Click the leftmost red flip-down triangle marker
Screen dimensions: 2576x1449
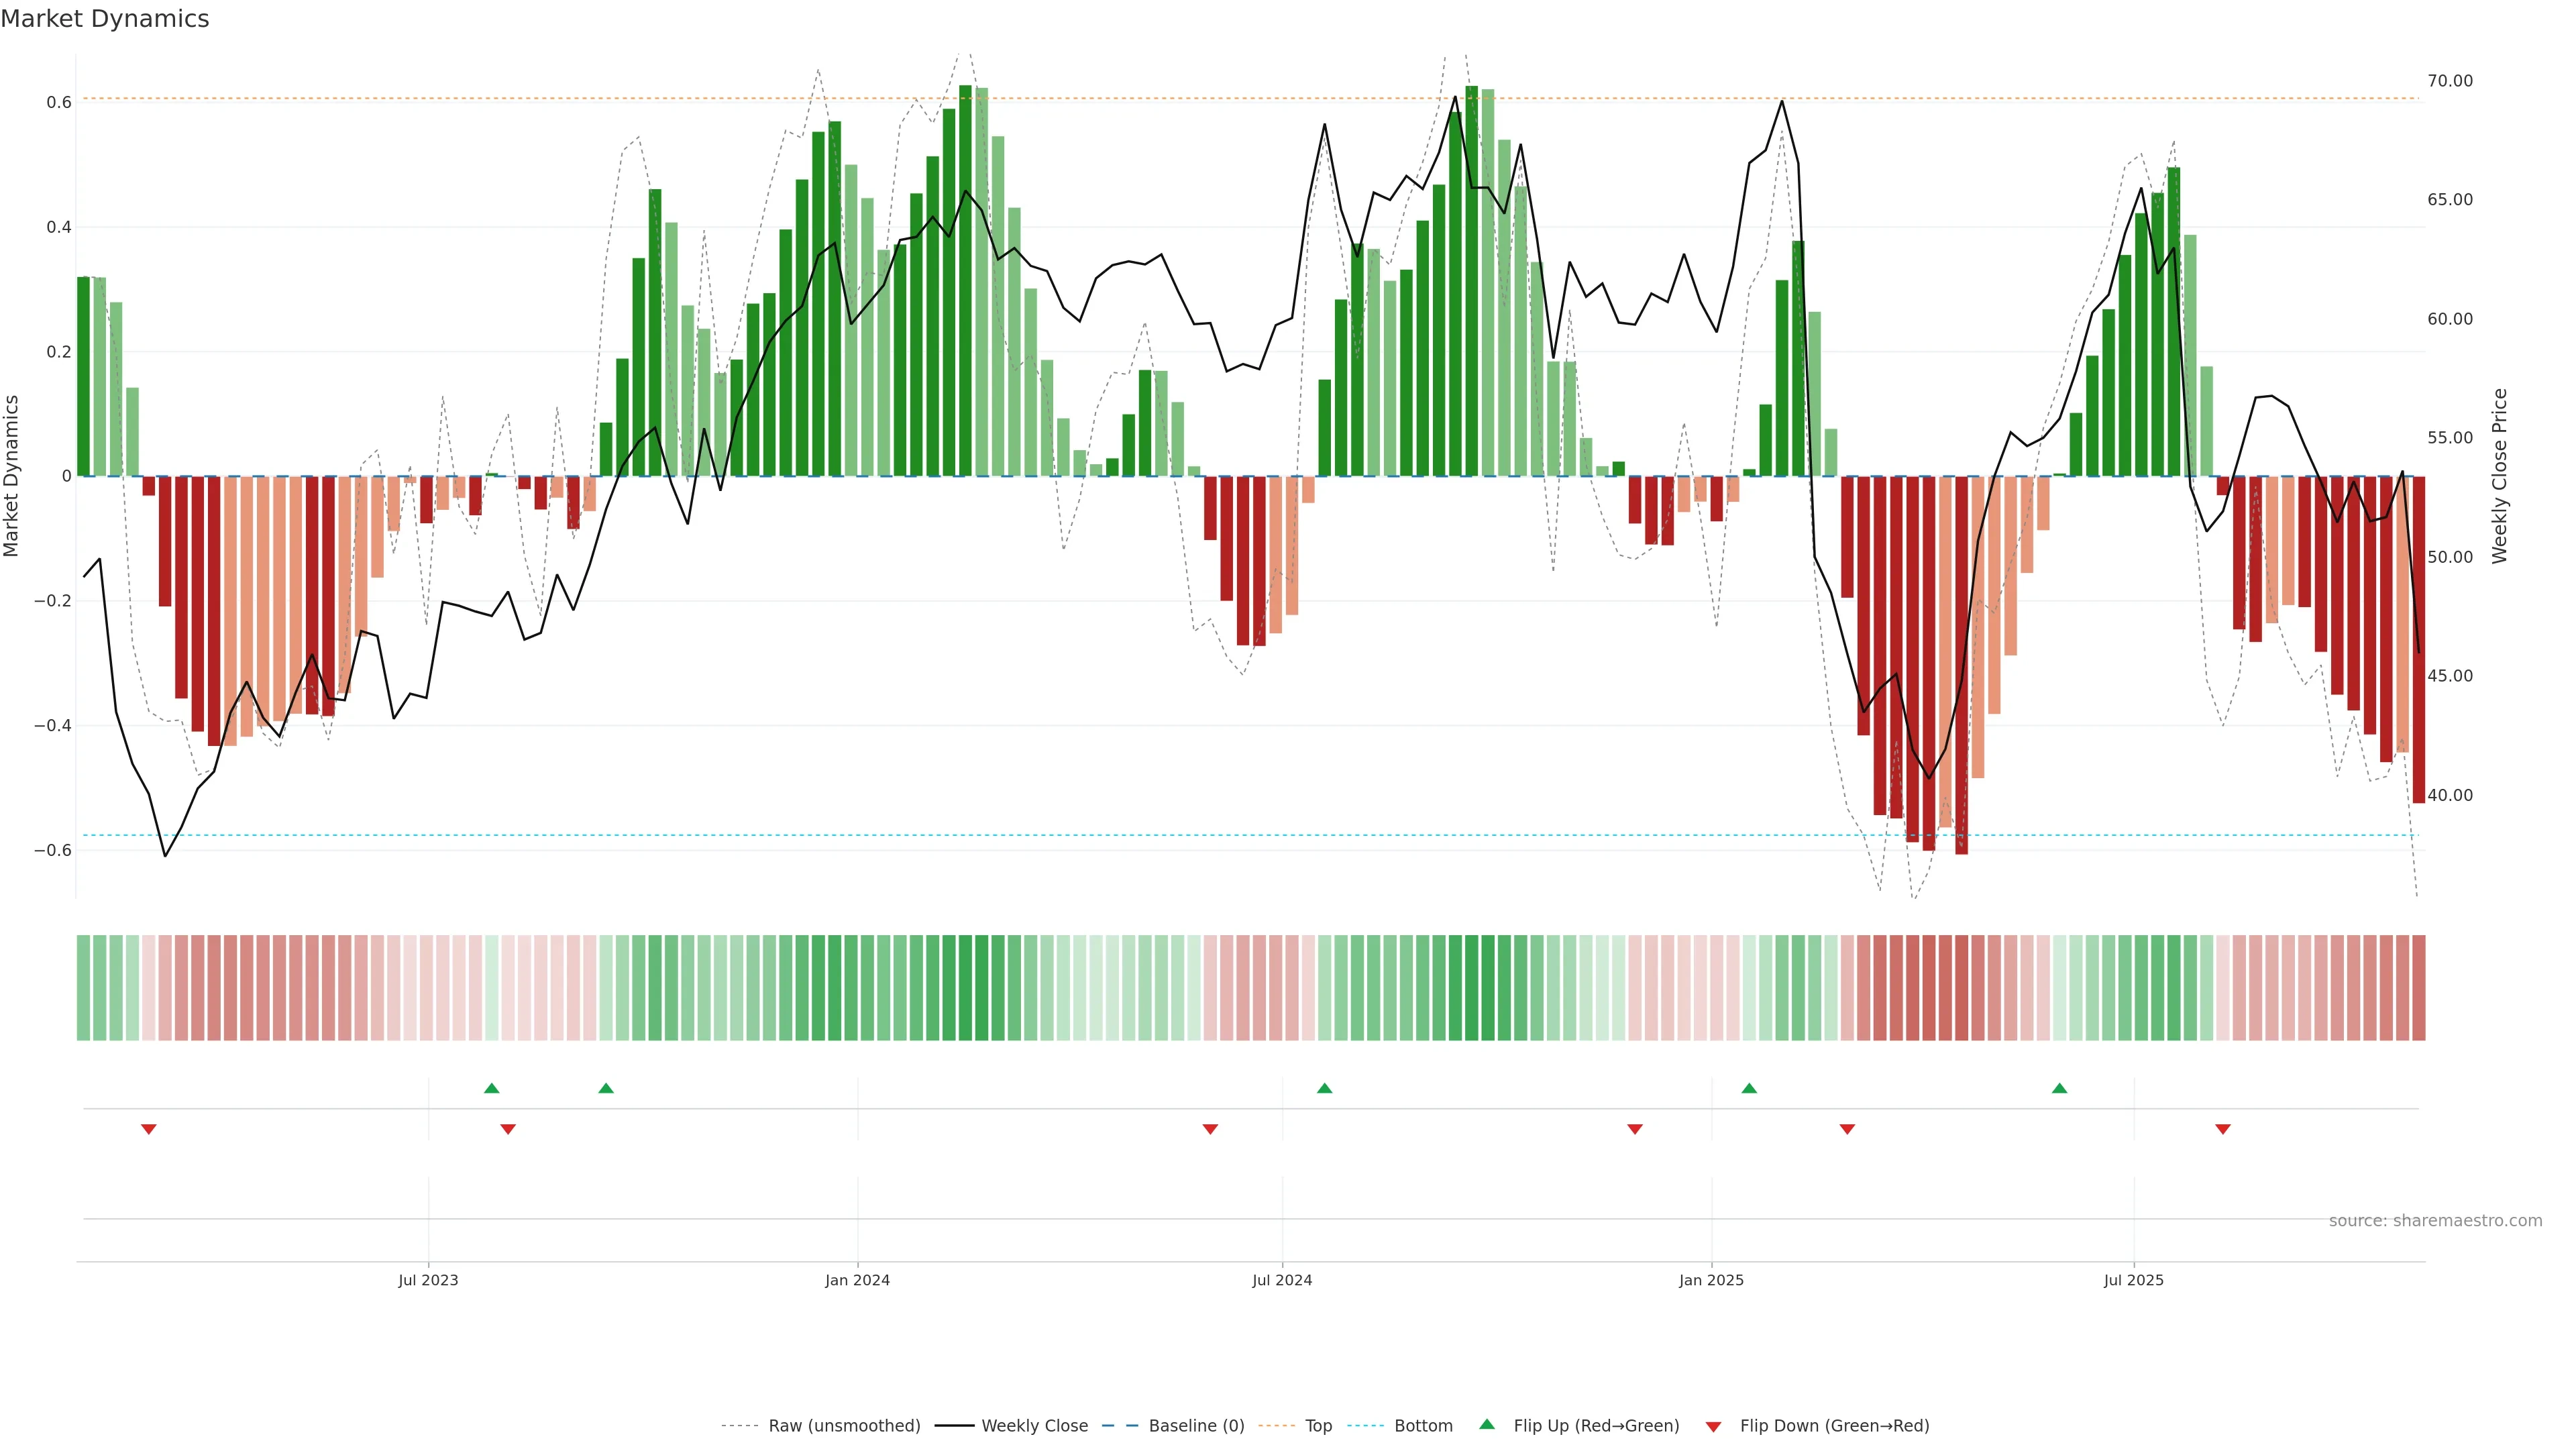(149, 1129)
